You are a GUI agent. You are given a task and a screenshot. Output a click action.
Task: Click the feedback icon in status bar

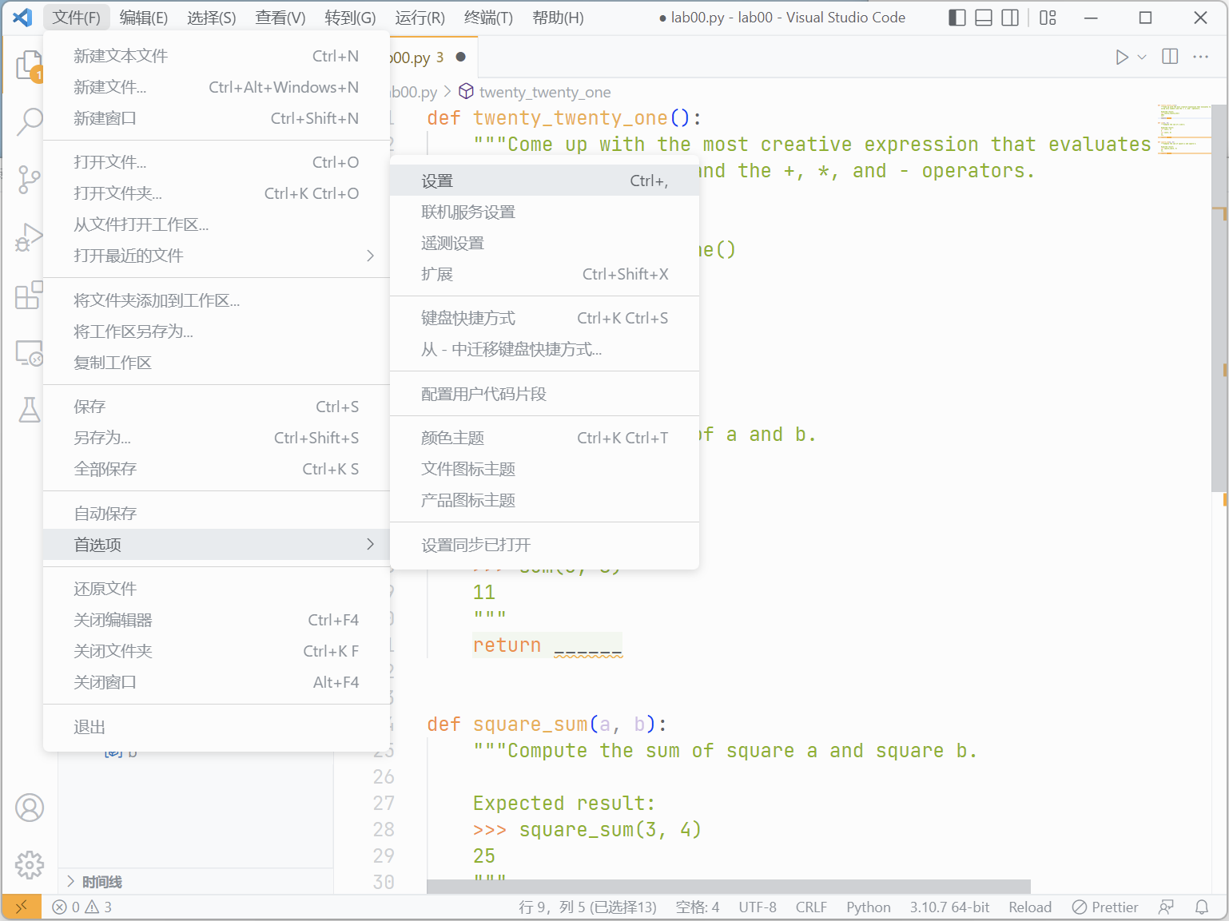pos(1167,907)
